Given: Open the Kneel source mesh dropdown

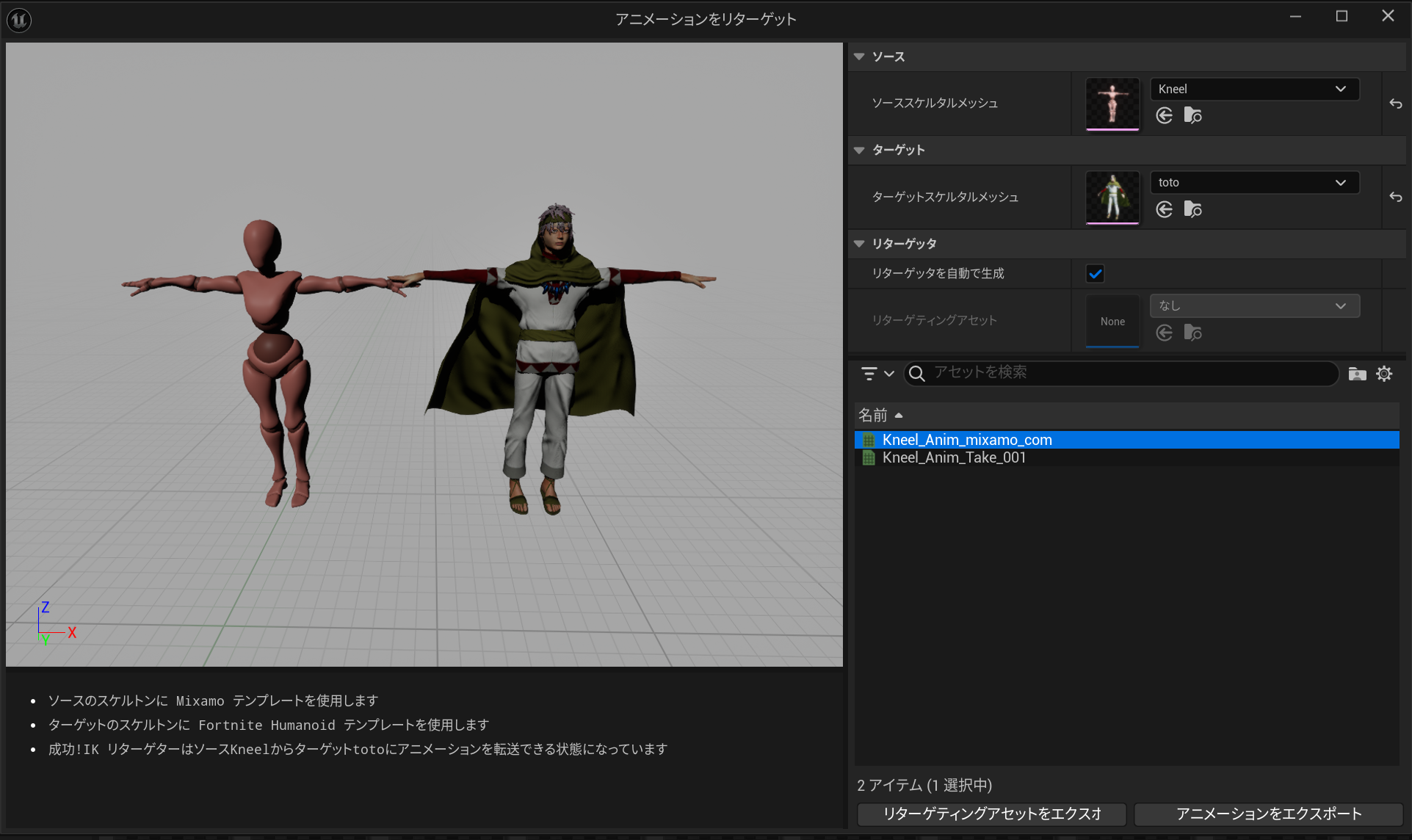Looking at the screenshot, I should (1253, 89).
